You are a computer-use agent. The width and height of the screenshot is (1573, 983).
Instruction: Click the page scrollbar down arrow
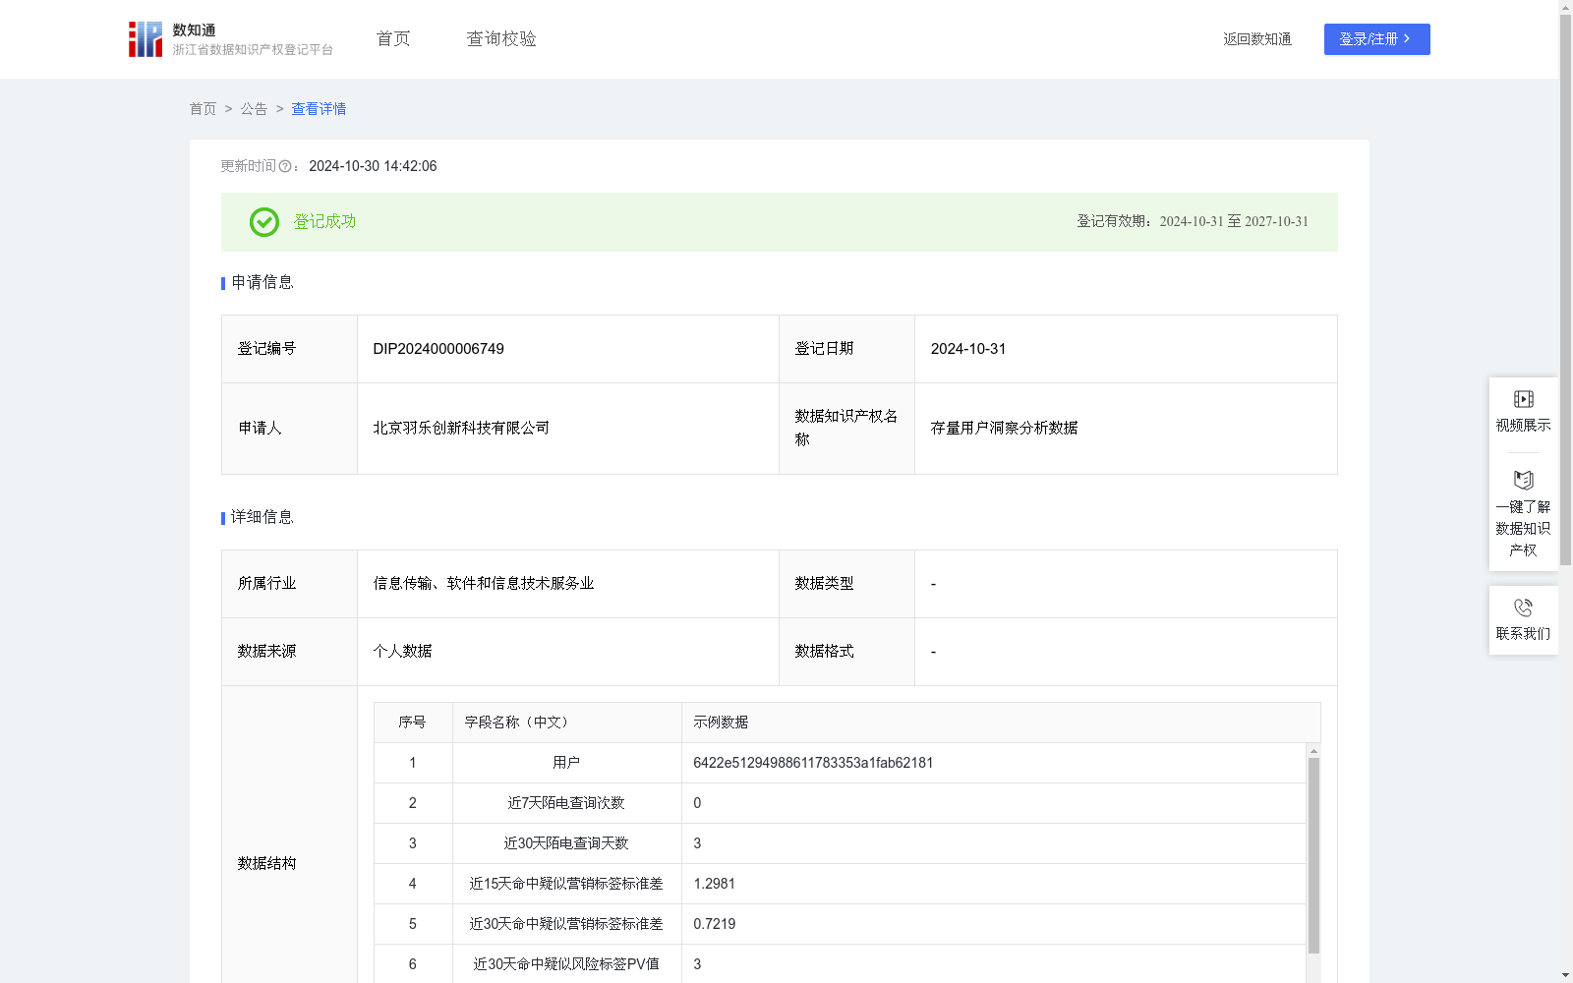(1565, 975)
